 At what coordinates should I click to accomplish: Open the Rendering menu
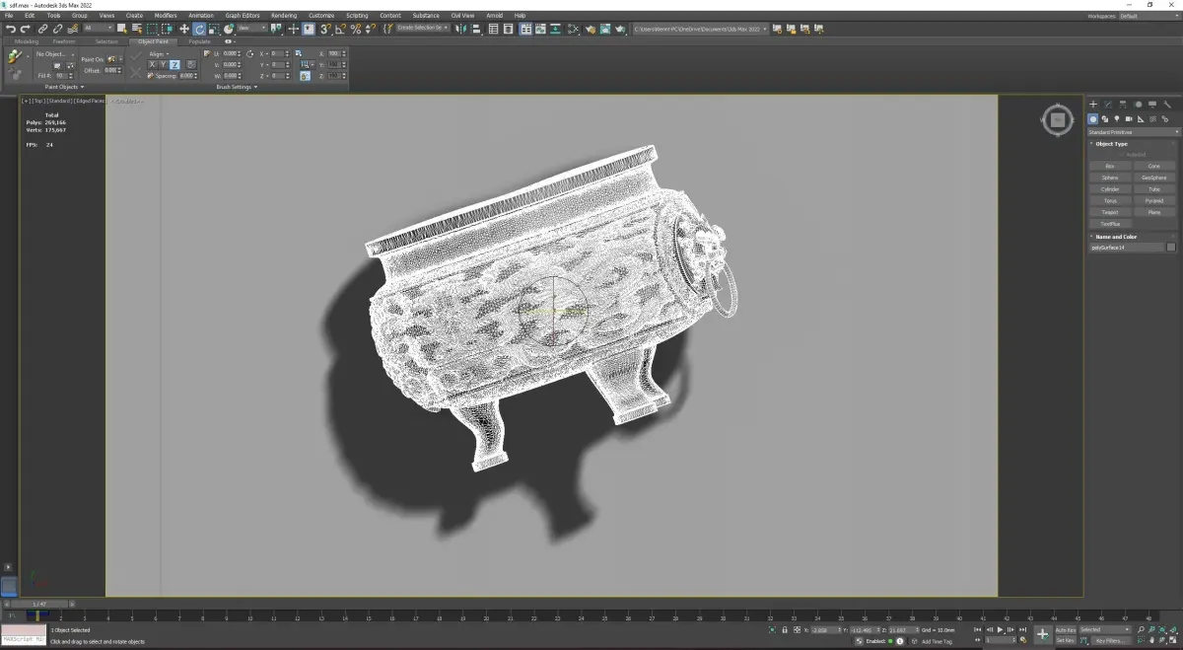coord(284,16)
